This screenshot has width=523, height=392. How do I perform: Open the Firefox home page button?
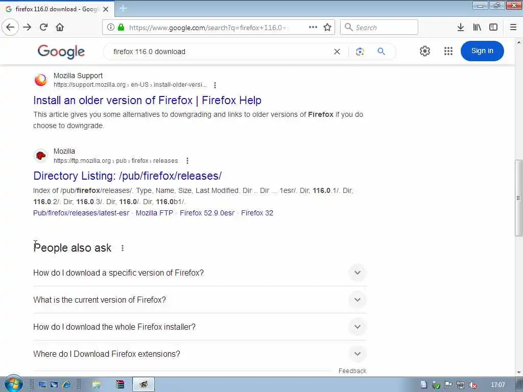(60, 27)
